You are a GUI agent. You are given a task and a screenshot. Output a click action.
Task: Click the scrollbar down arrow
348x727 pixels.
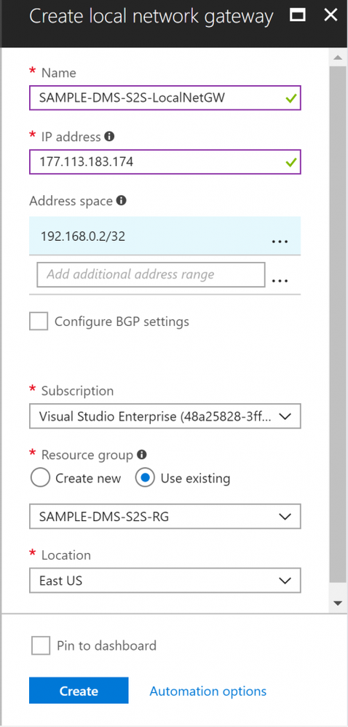tap(337, 603)
